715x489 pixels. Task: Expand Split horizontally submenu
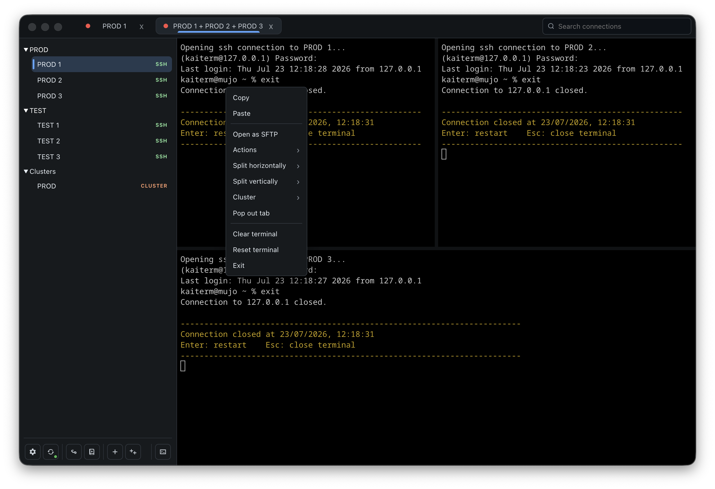(x=266, y=166)
